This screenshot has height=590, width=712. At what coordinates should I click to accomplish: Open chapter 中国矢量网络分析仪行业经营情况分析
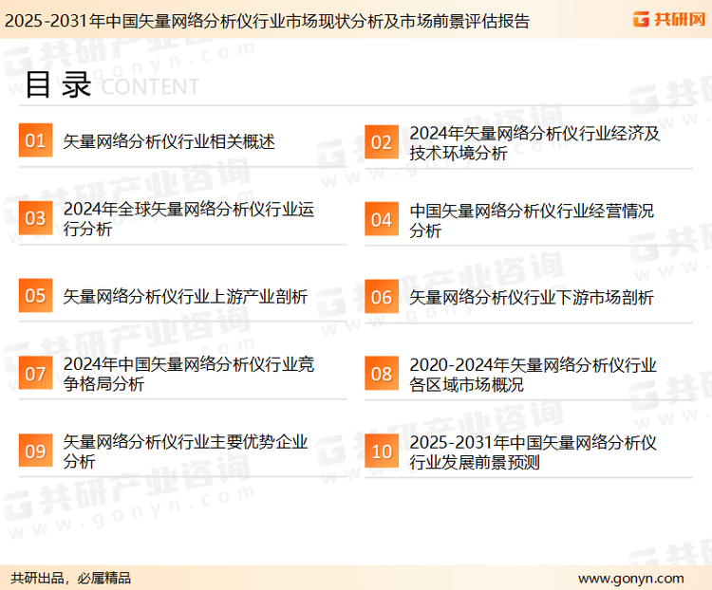[x=532, y=221]
